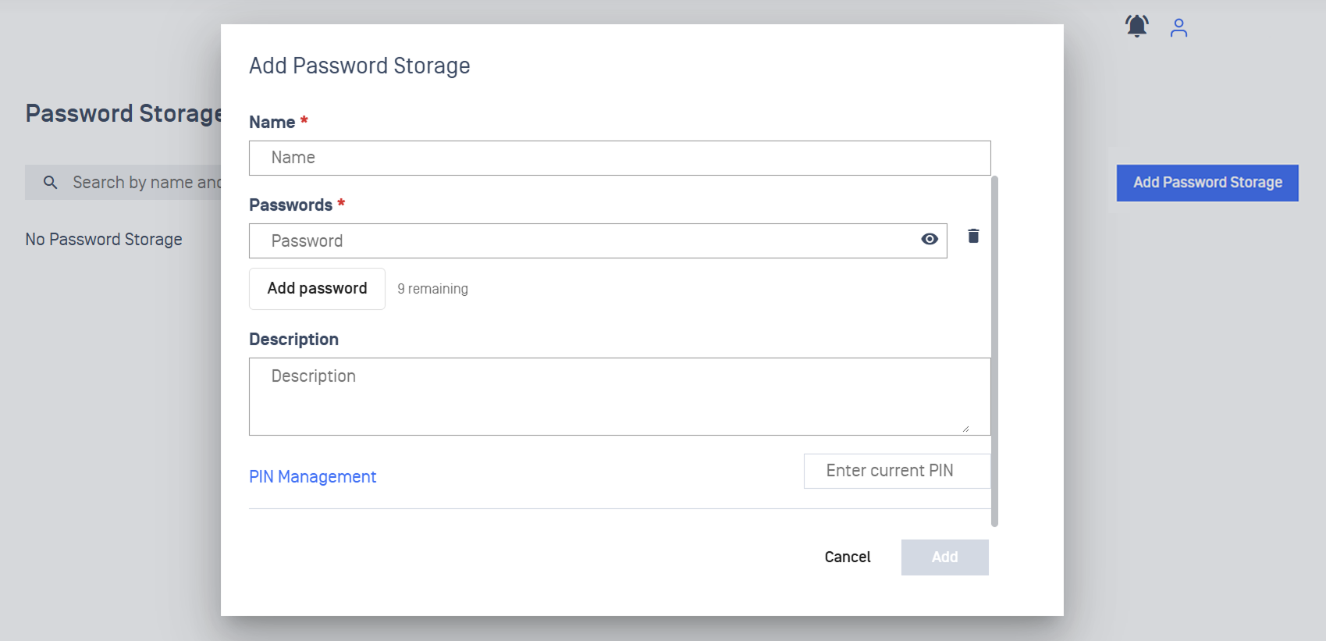Click the '9 remaining' text
This screenshot has width=1326, height=641.
click(432, 289)
